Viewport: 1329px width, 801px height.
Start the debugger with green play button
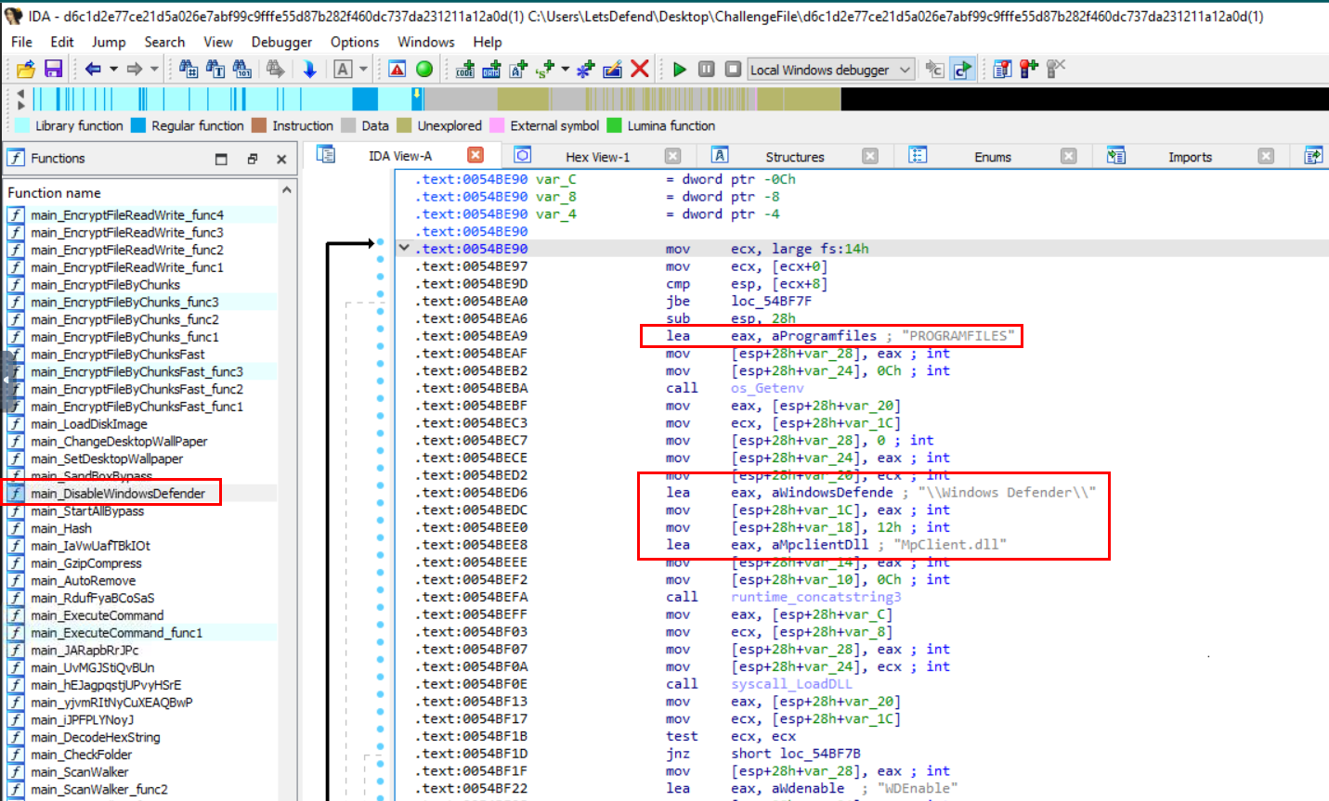point(679,69)
